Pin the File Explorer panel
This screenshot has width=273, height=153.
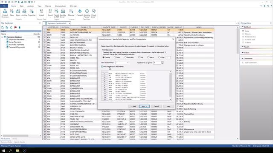40,23
